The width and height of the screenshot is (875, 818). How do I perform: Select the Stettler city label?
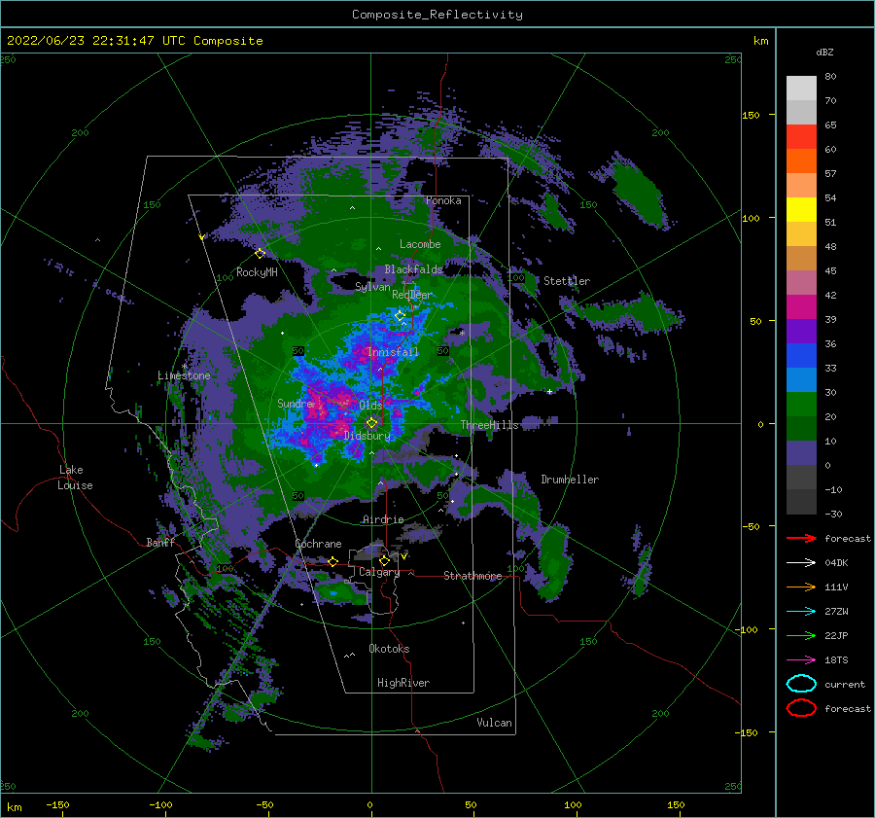click(x=567, y=281)
